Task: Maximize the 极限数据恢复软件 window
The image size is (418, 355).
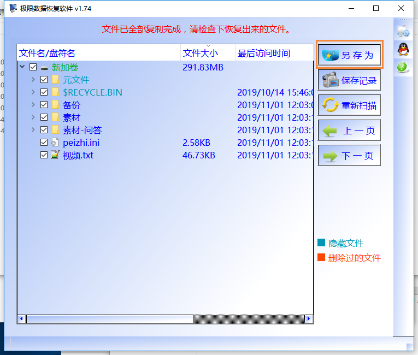Action: [376, 8]
